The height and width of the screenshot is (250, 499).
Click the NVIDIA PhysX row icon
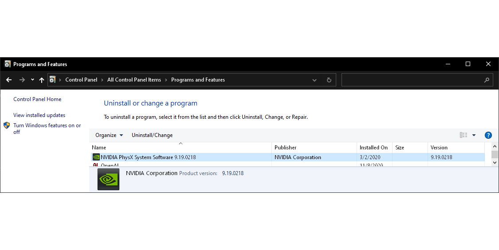pos(96,157)
